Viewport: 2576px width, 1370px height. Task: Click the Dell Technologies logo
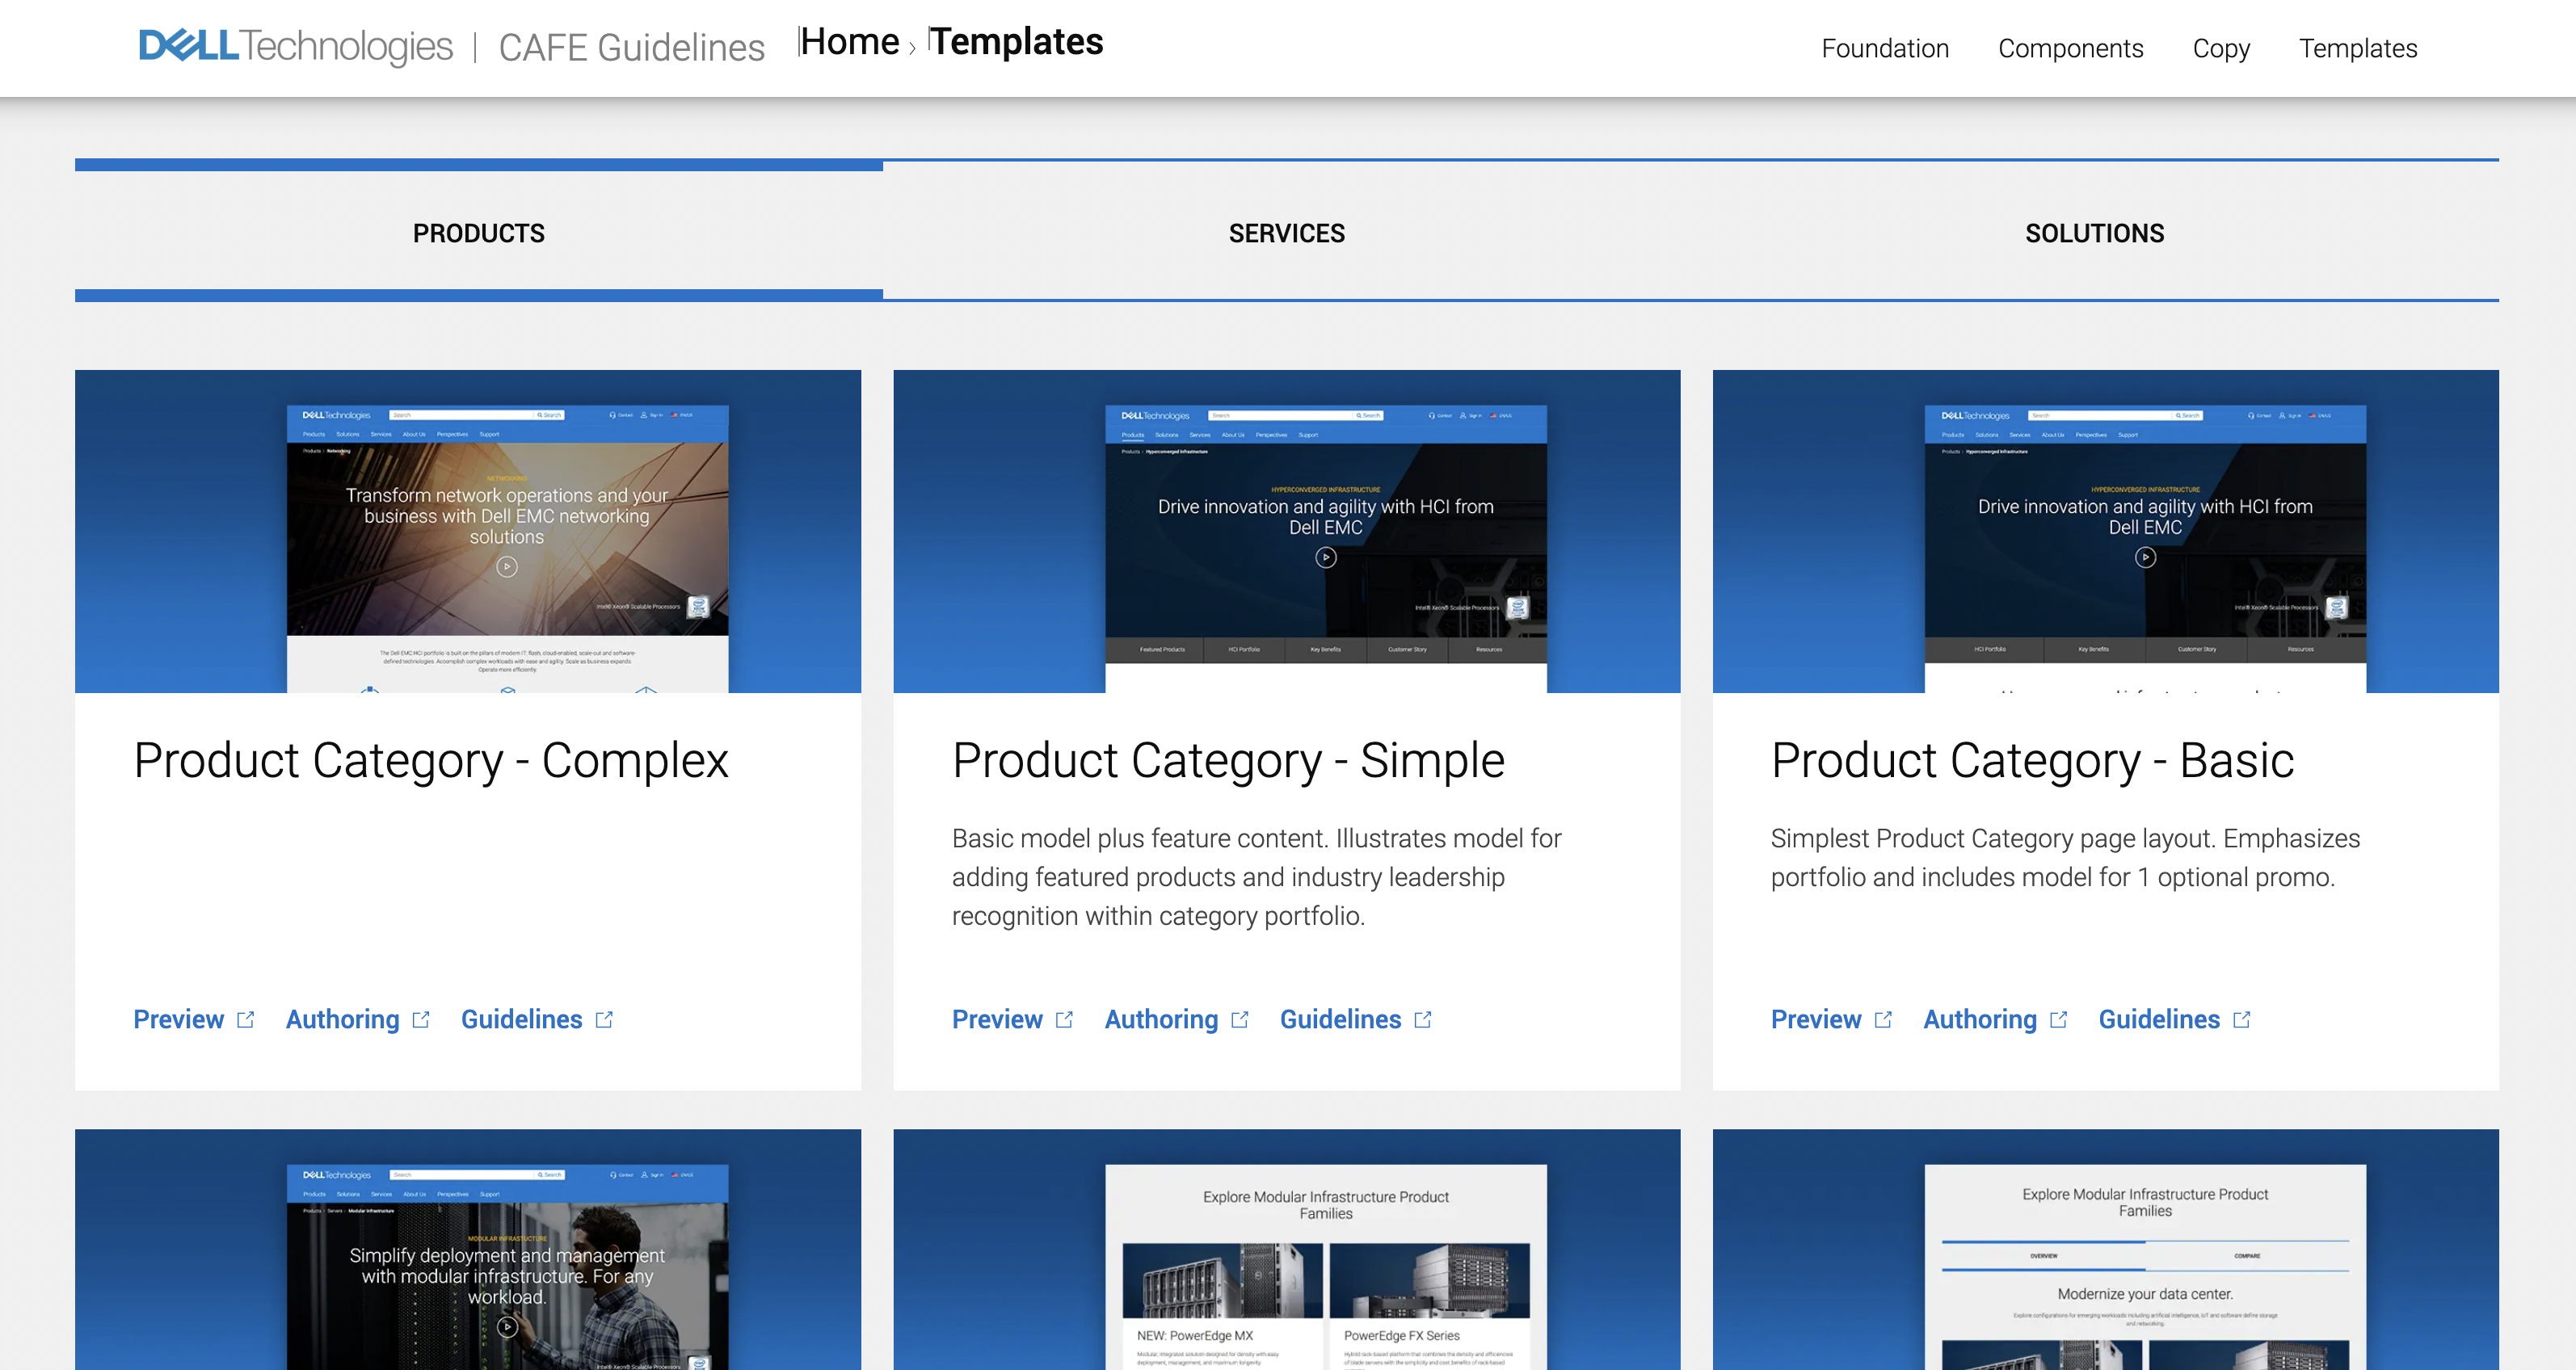(295, 45)
